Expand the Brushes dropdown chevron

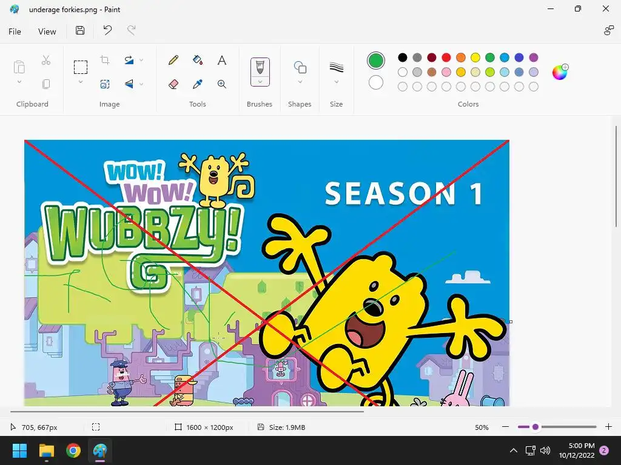260,82
